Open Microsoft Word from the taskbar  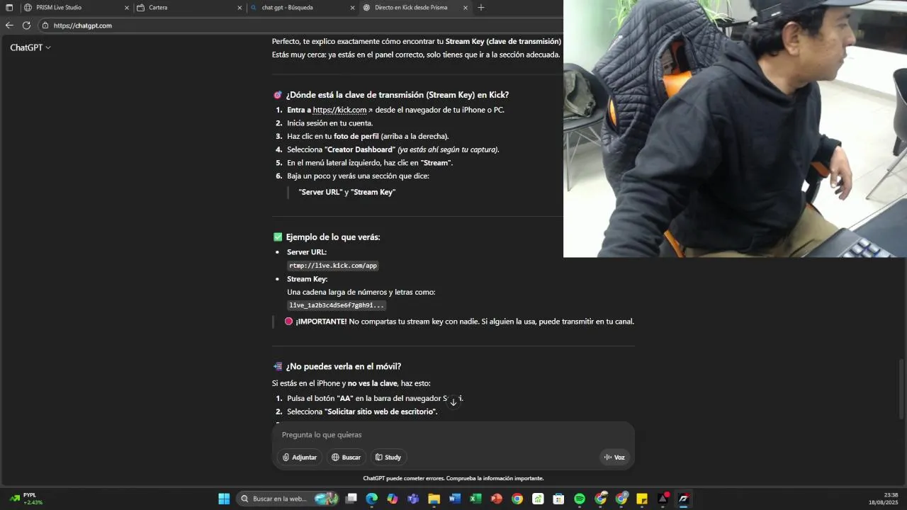click(455, 499)
